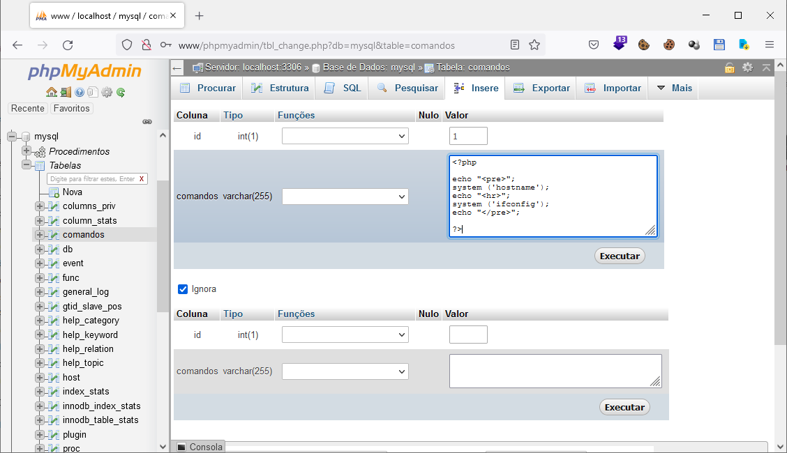Open the Firefox hamburger menu

coord(770,45)
